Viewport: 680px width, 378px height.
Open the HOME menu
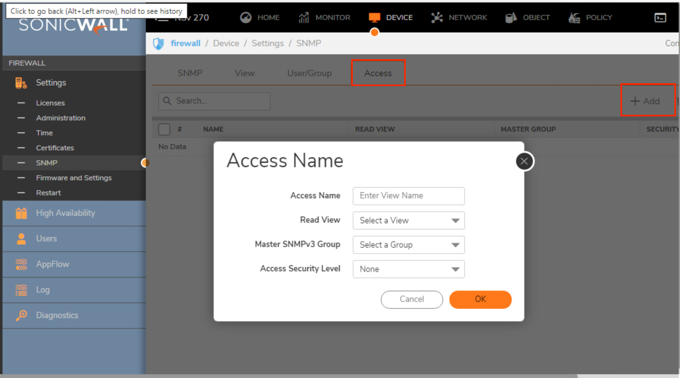(268, 17)
